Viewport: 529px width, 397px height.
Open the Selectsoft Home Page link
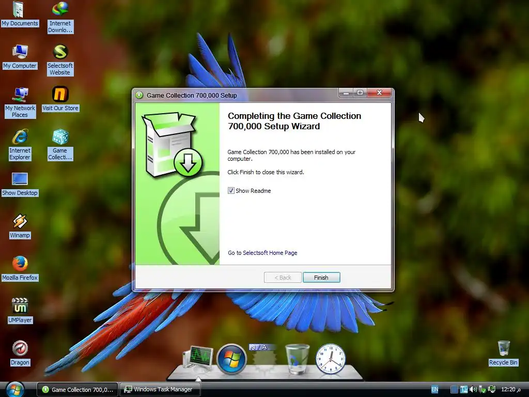pos(270,253)
